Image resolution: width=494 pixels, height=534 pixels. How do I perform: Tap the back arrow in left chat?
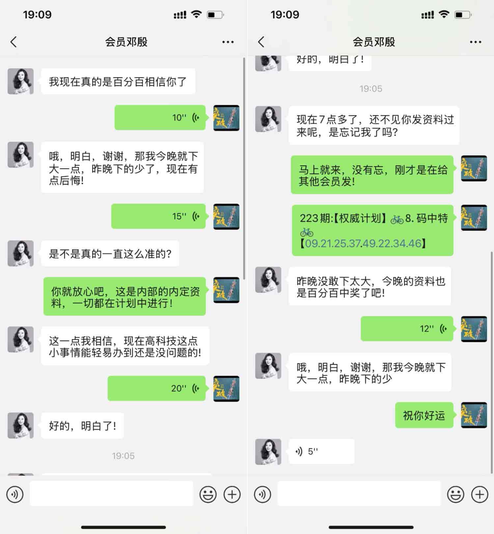coord(14,42)
